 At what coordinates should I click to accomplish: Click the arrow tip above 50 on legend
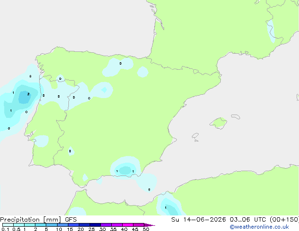(149, 225)
